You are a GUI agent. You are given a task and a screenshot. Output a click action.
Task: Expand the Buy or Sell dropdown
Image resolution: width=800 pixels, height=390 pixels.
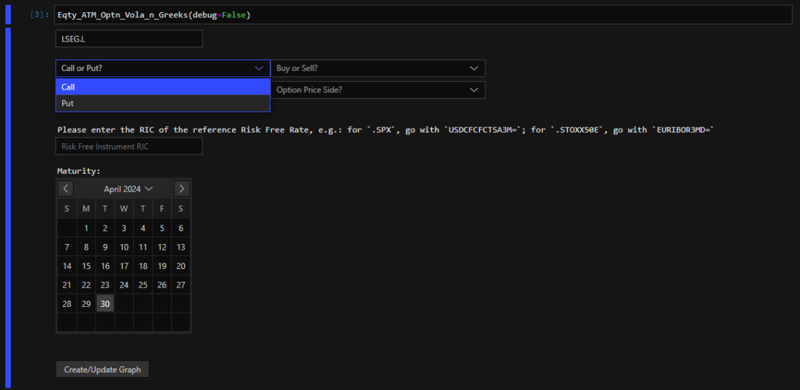(378, 69)
